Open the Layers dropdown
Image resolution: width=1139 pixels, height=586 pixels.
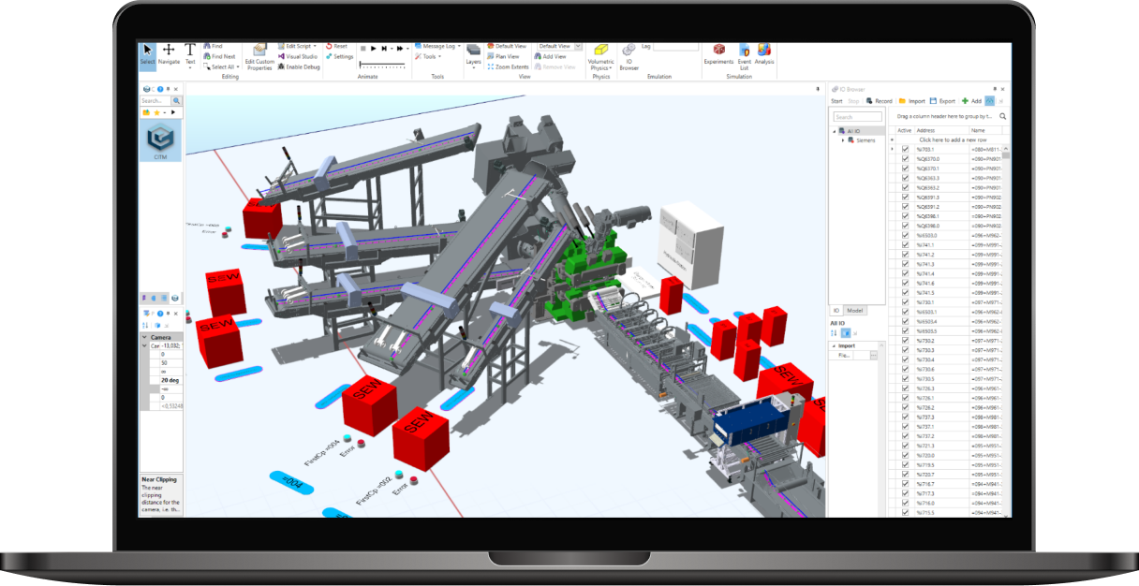click(473, 55)
